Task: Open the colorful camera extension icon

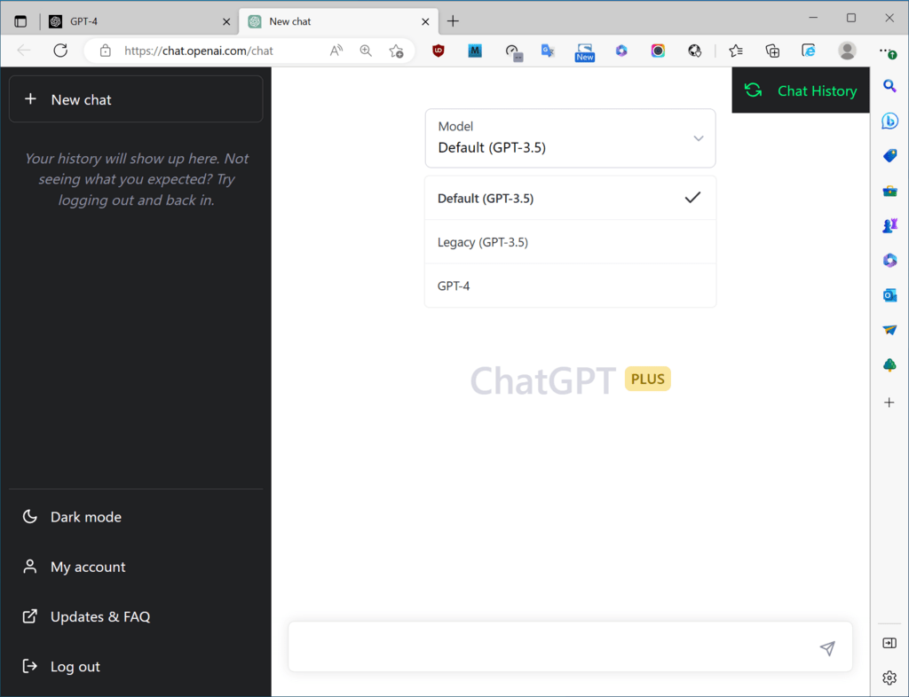Action: point(658,51)
